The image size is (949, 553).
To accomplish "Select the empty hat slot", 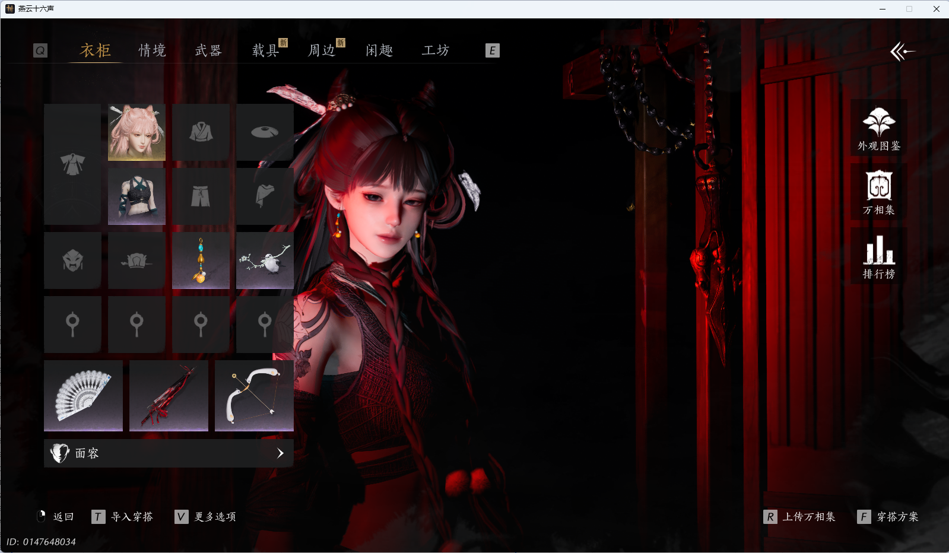I will [x=265, y=132].
